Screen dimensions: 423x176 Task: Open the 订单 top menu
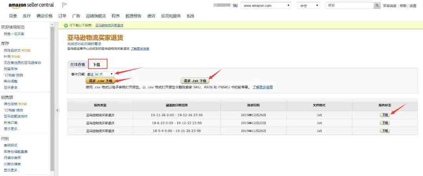pos(62,16)
